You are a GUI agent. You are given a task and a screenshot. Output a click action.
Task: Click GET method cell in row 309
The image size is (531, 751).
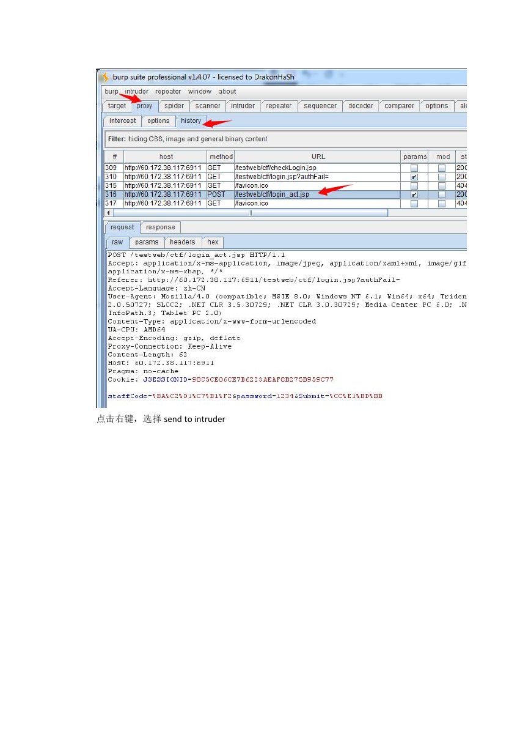pyautogui.click(x=221, y=168)
